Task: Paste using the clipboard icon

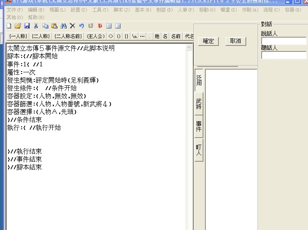Action: point(54,26)
